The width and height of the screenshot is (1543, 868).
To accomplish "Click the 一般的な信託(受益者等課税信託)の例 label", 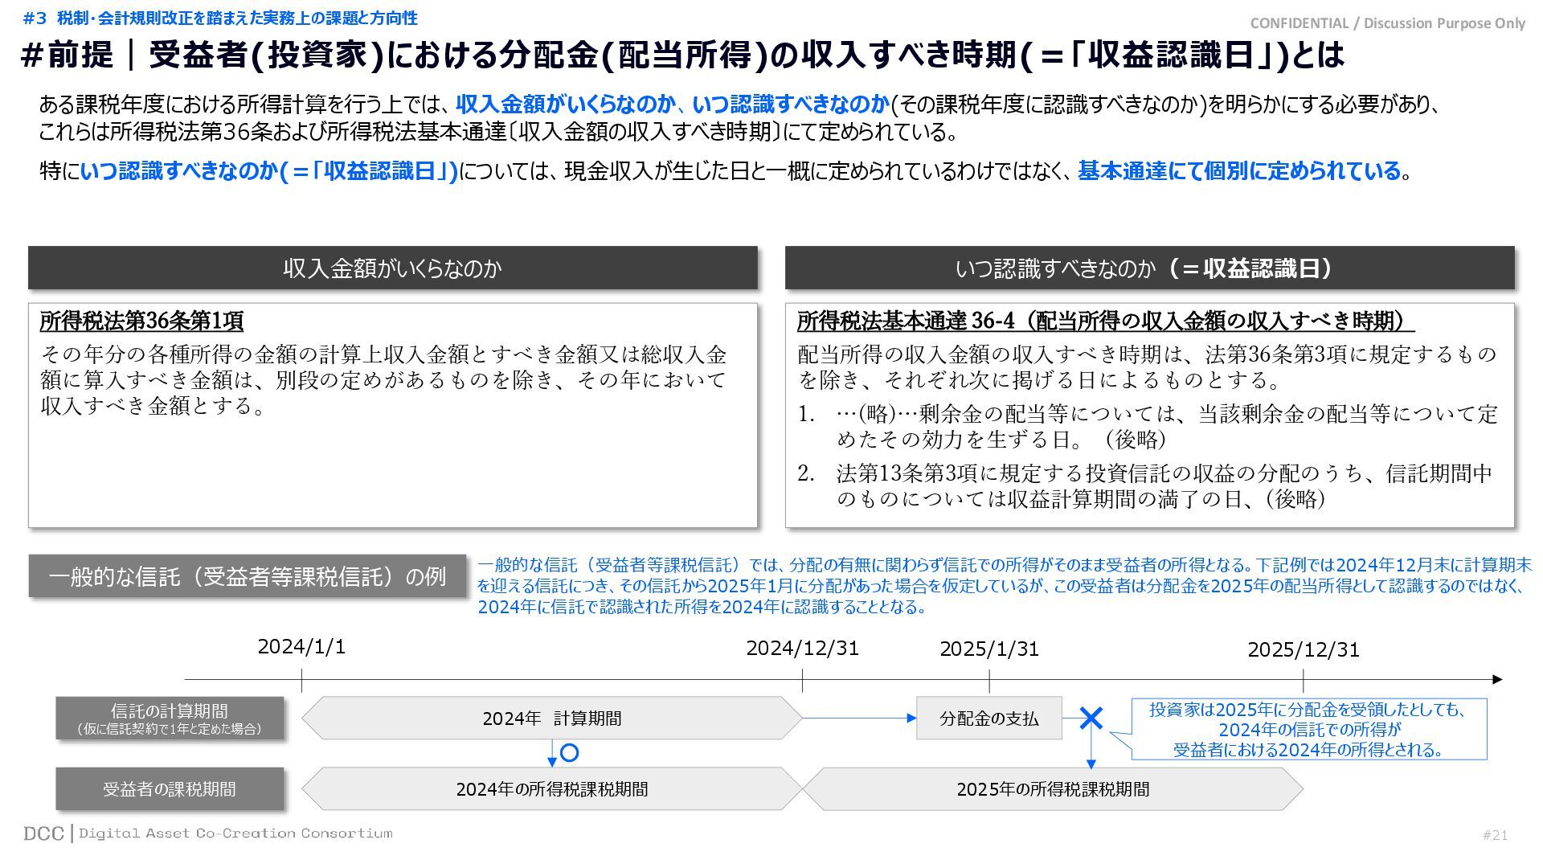I will (248, 575).
